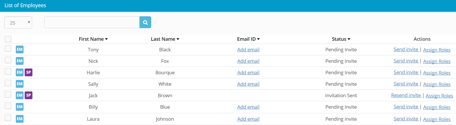Click the magnifier search button
Screen dimensions: 456x125
(145, 22)
